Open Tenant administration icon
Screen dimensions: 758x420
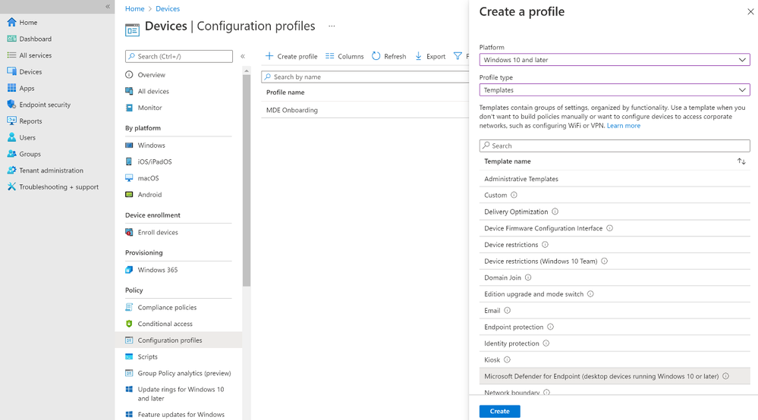point(11,171)
